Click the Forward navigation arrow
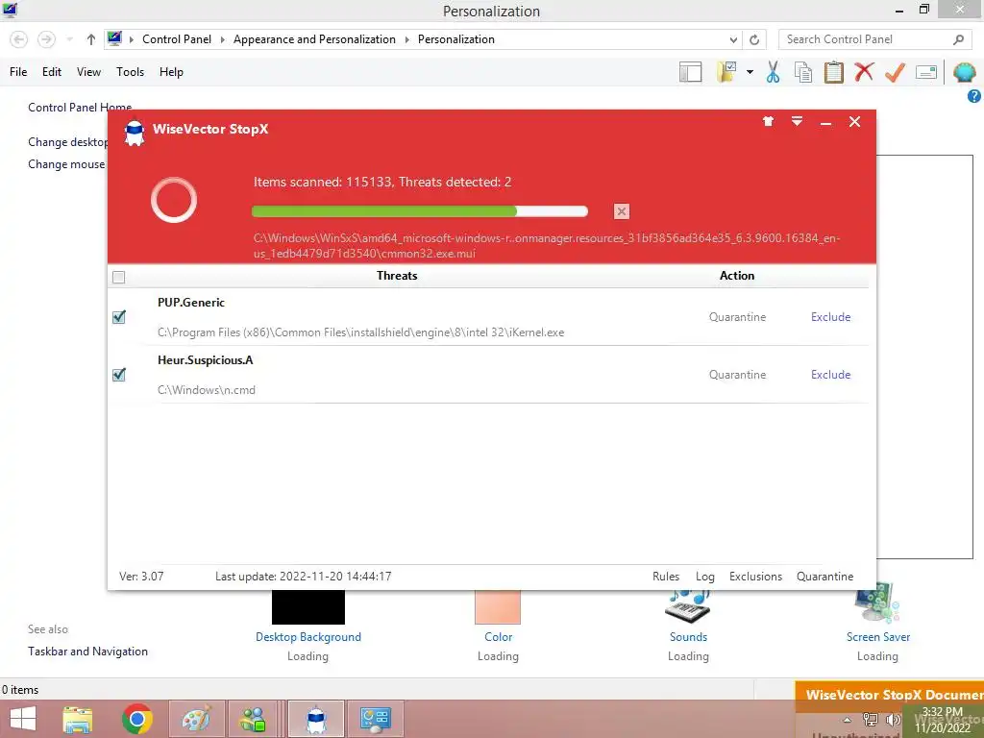984x738 pixels. (x=46, y=39)
